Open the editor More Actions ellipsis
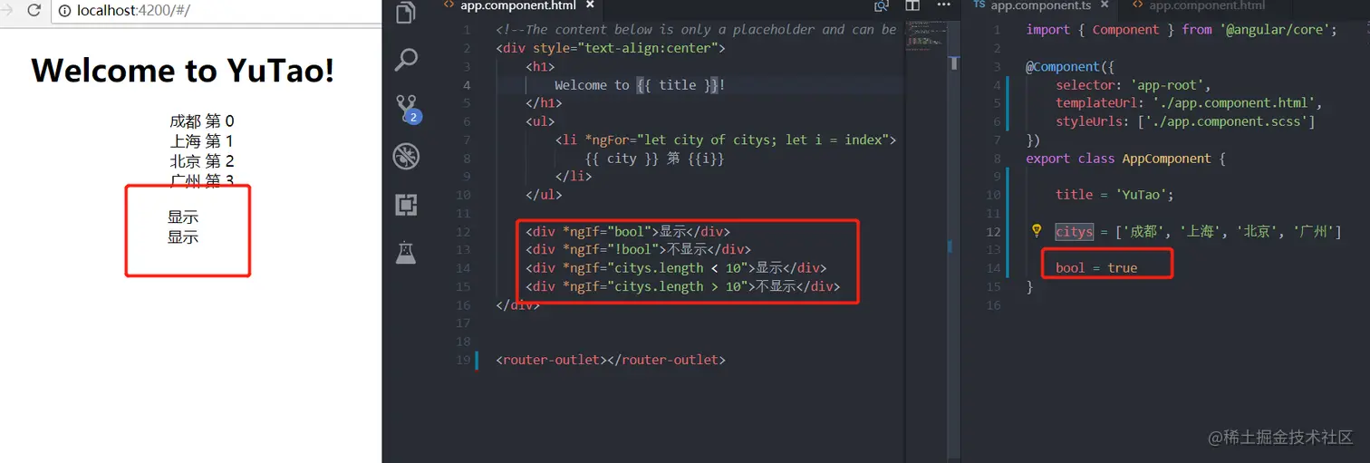The height and width of the screenshot is (463, 1370). (x=943, y=5)
